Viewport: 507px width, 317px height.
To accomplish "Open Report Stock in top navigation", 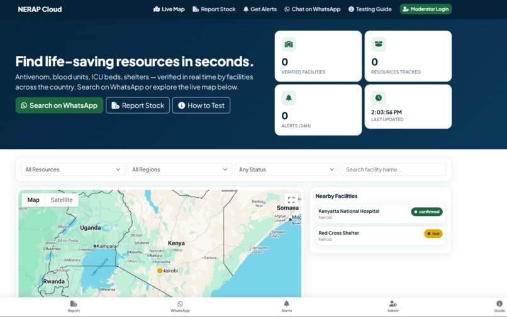I will point(214,9).
